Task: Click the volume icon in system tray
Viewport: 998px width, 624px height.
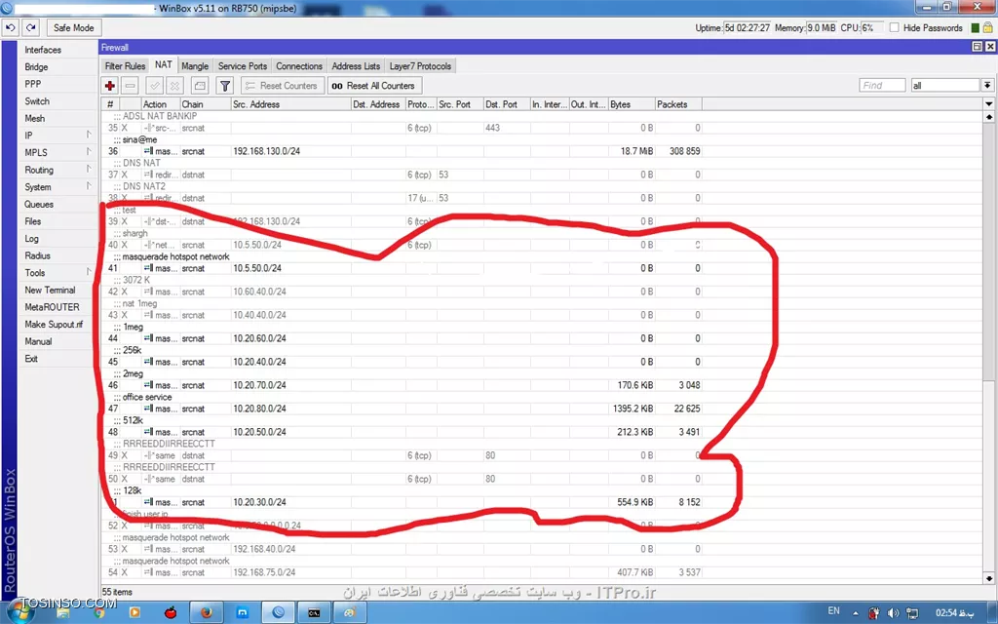Action: (894, 612)
